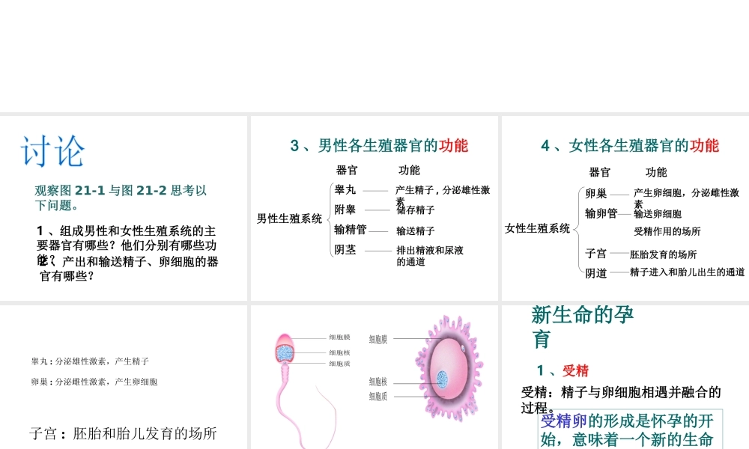749x449 pixels.
Task: Click the 细胞核 label beside the sperm
Action: coord(339,353)
